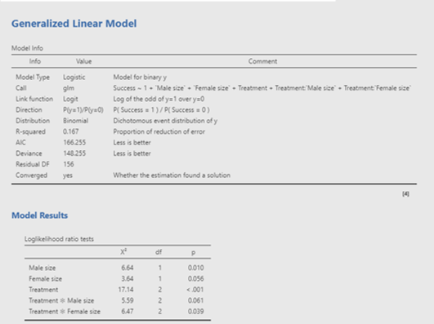
Task: Open the footnote reference [4]
Action: click(x=405, y=193)
